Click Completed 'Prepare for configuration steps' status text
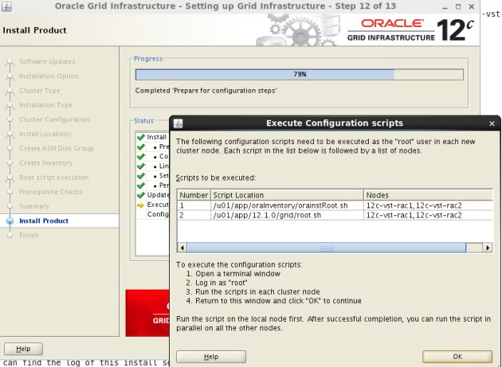The width and height of the screenshot is (502, 367). (206, 91)
